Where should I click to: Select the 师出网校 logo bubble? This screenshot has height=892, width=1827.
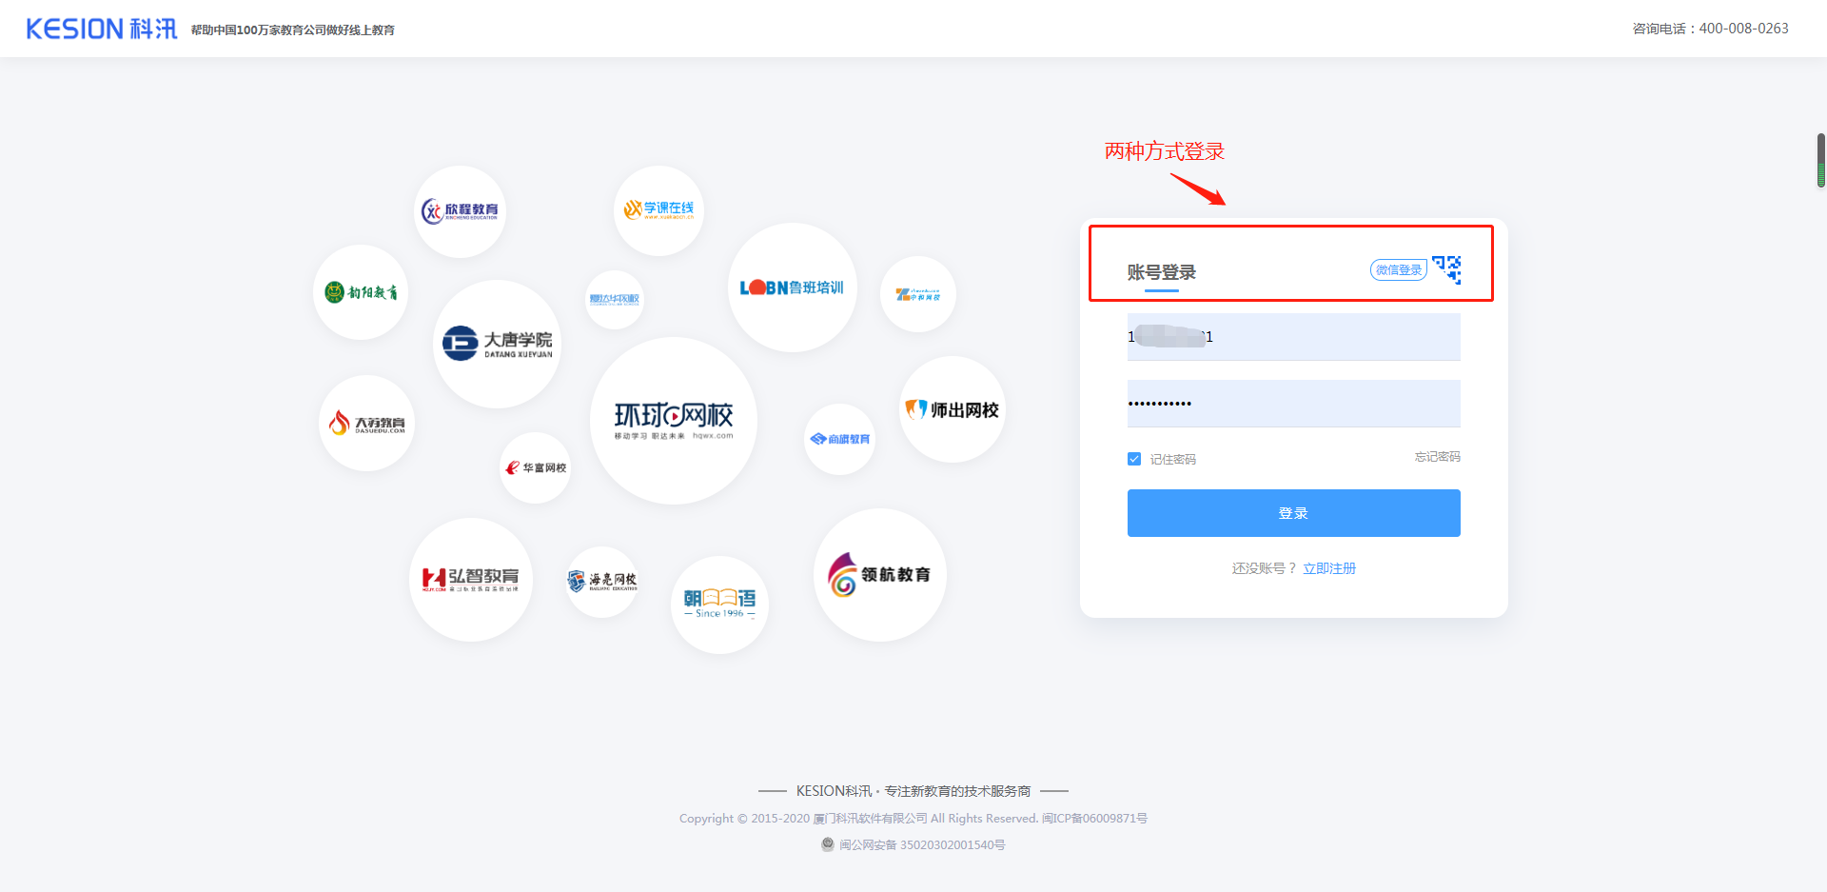[x=952, y=409]
